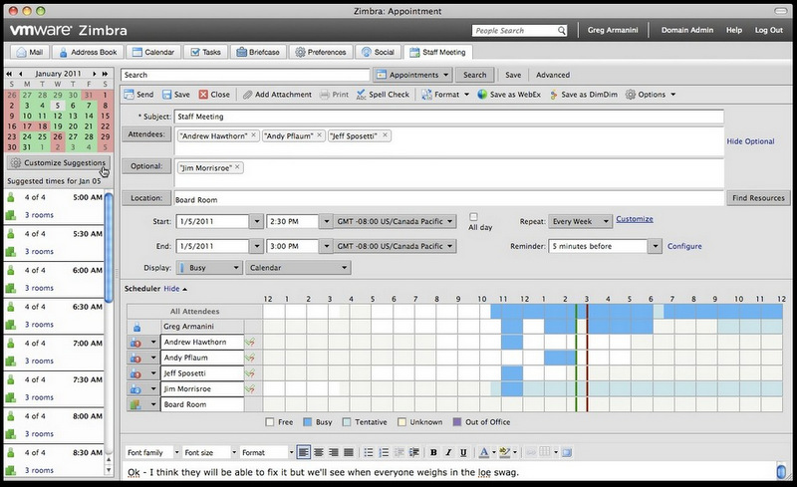Open the Display Busy dropdown
797x487 pixels.
click(x=208, y=267)
